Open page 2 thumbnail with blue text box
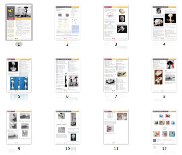 point(67,22)
